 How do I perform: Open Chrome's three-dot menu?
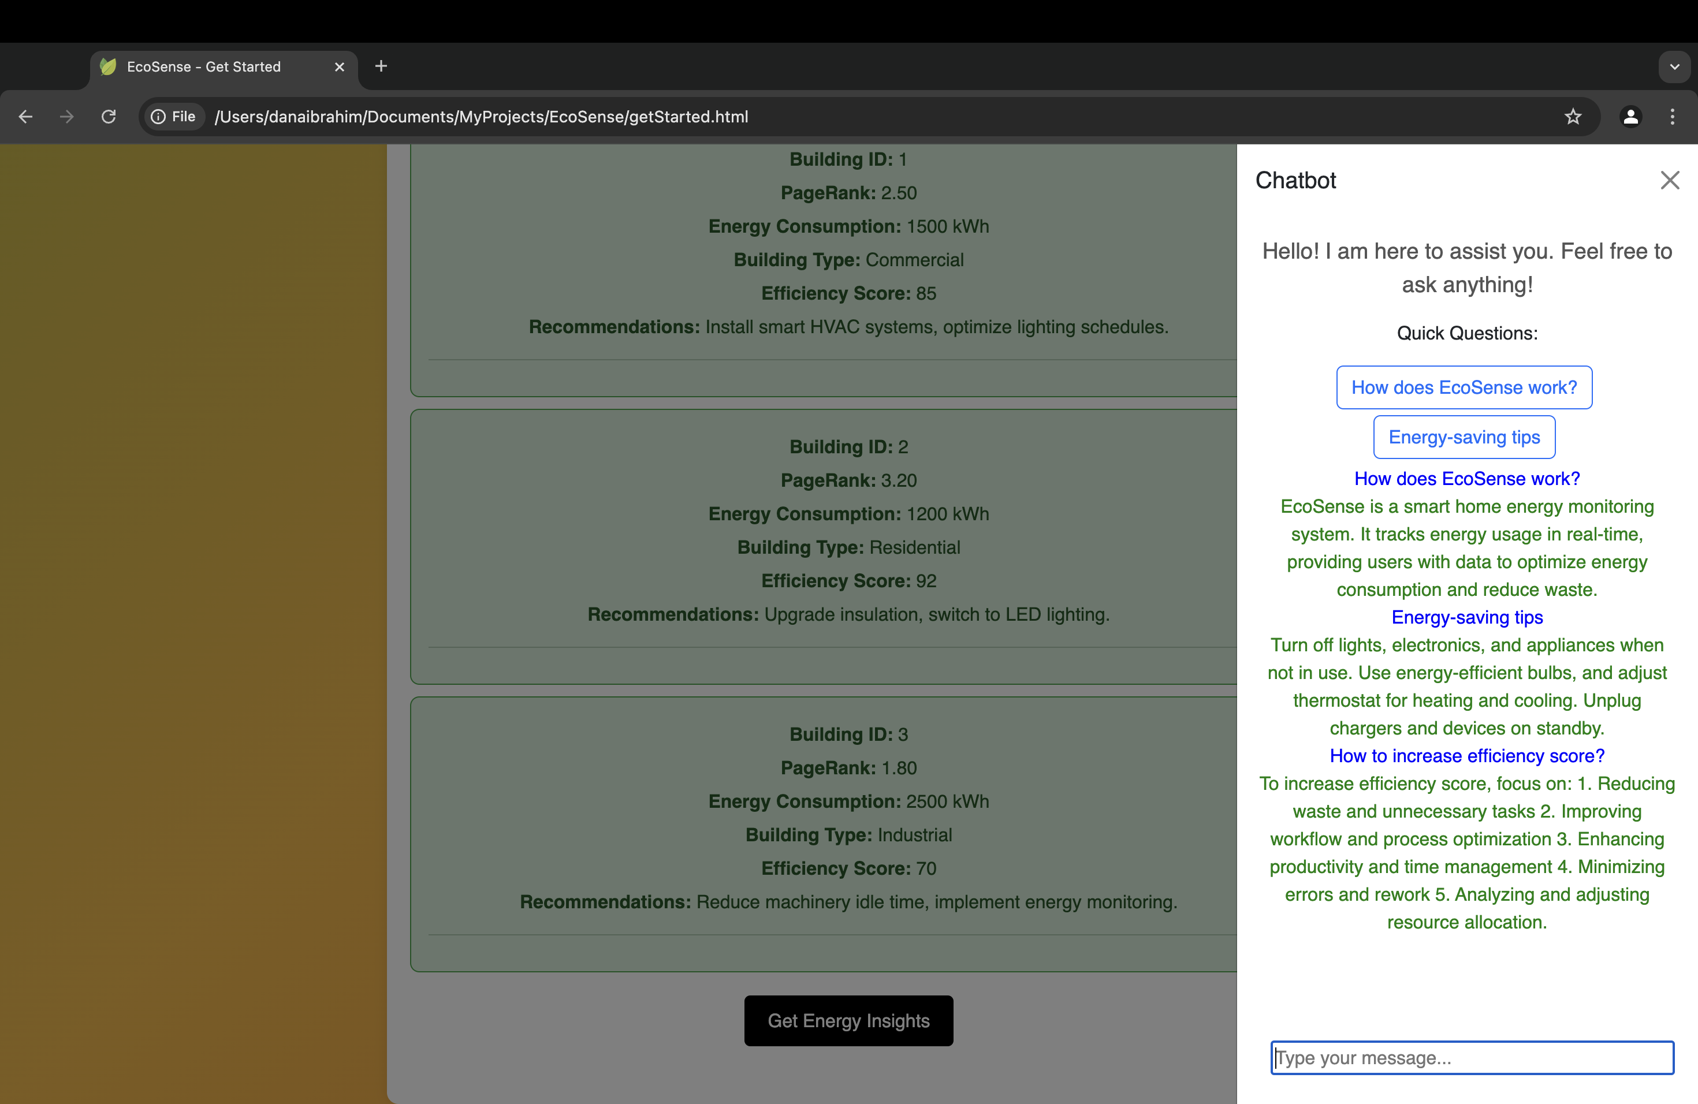(x=1671, y=116)
